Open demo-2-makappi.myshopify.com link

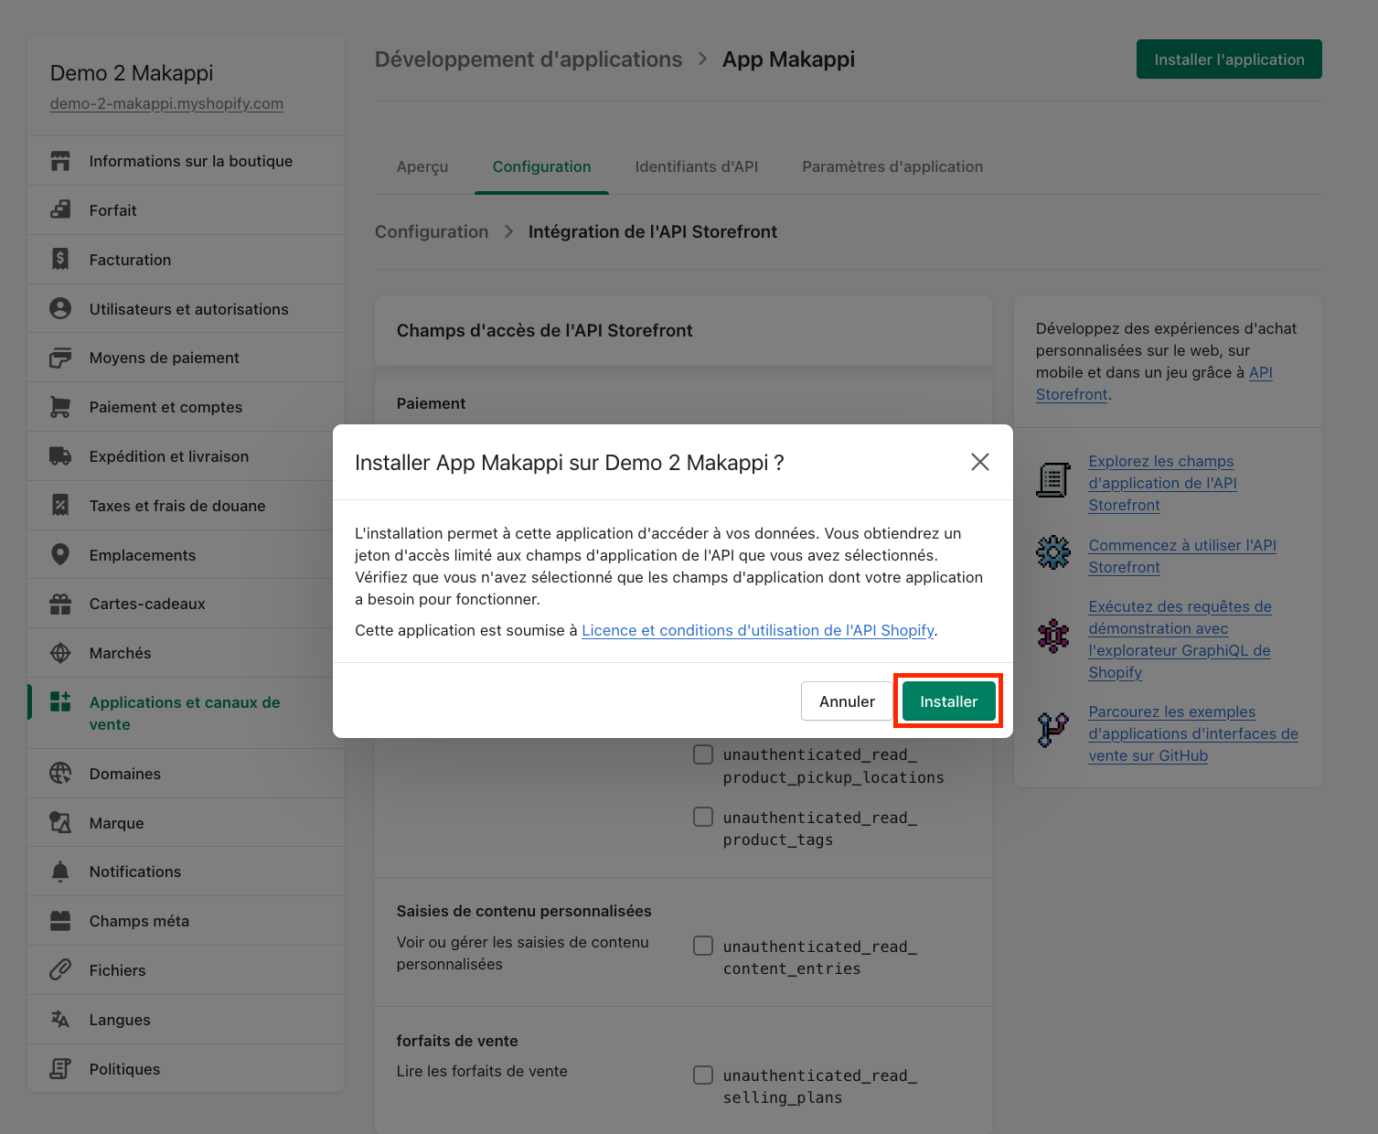pyautogui.click(x=166, y=103)
